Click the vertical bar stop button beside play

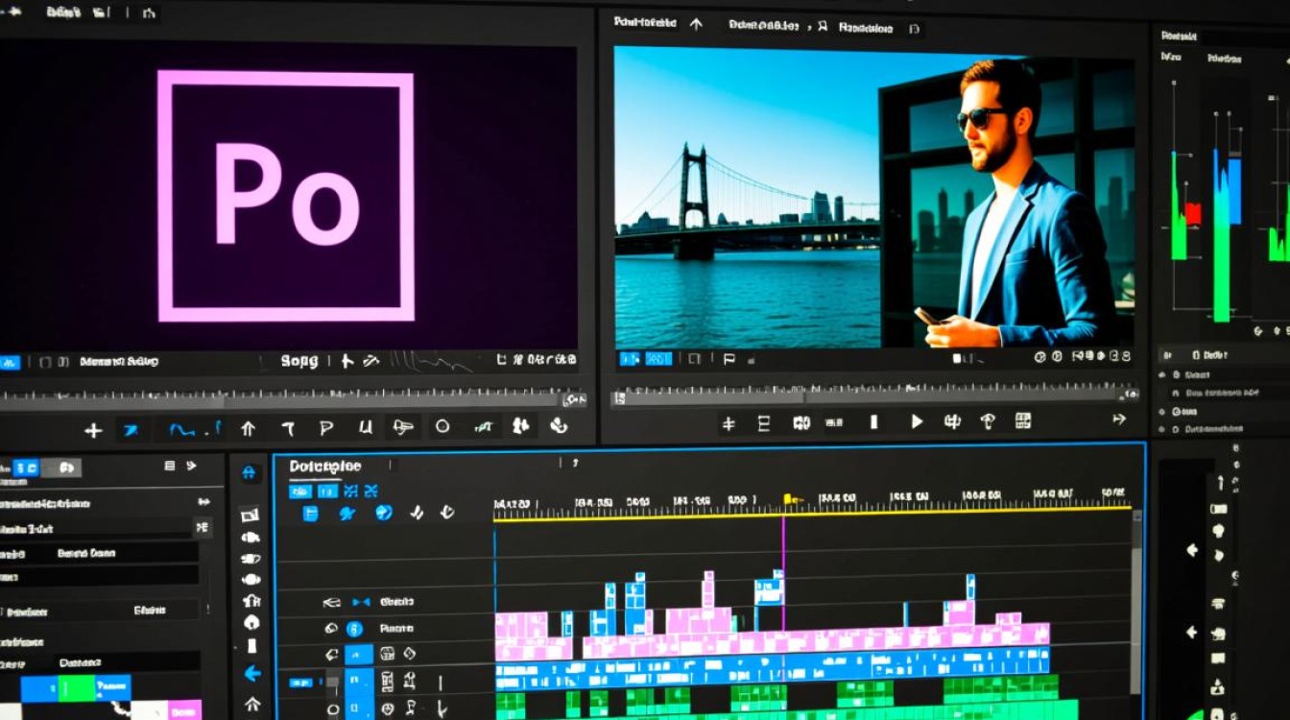pyautogui.click(x=873, y=421)
